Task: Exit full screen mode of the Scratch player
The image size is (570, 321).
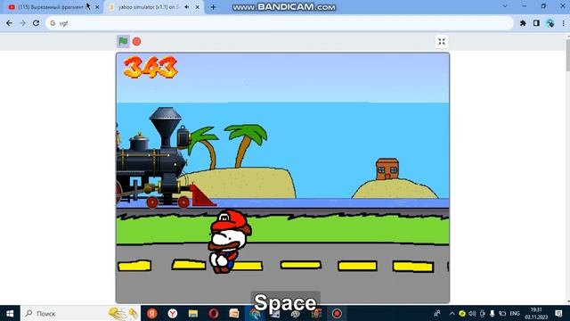Action: point(442,42)
